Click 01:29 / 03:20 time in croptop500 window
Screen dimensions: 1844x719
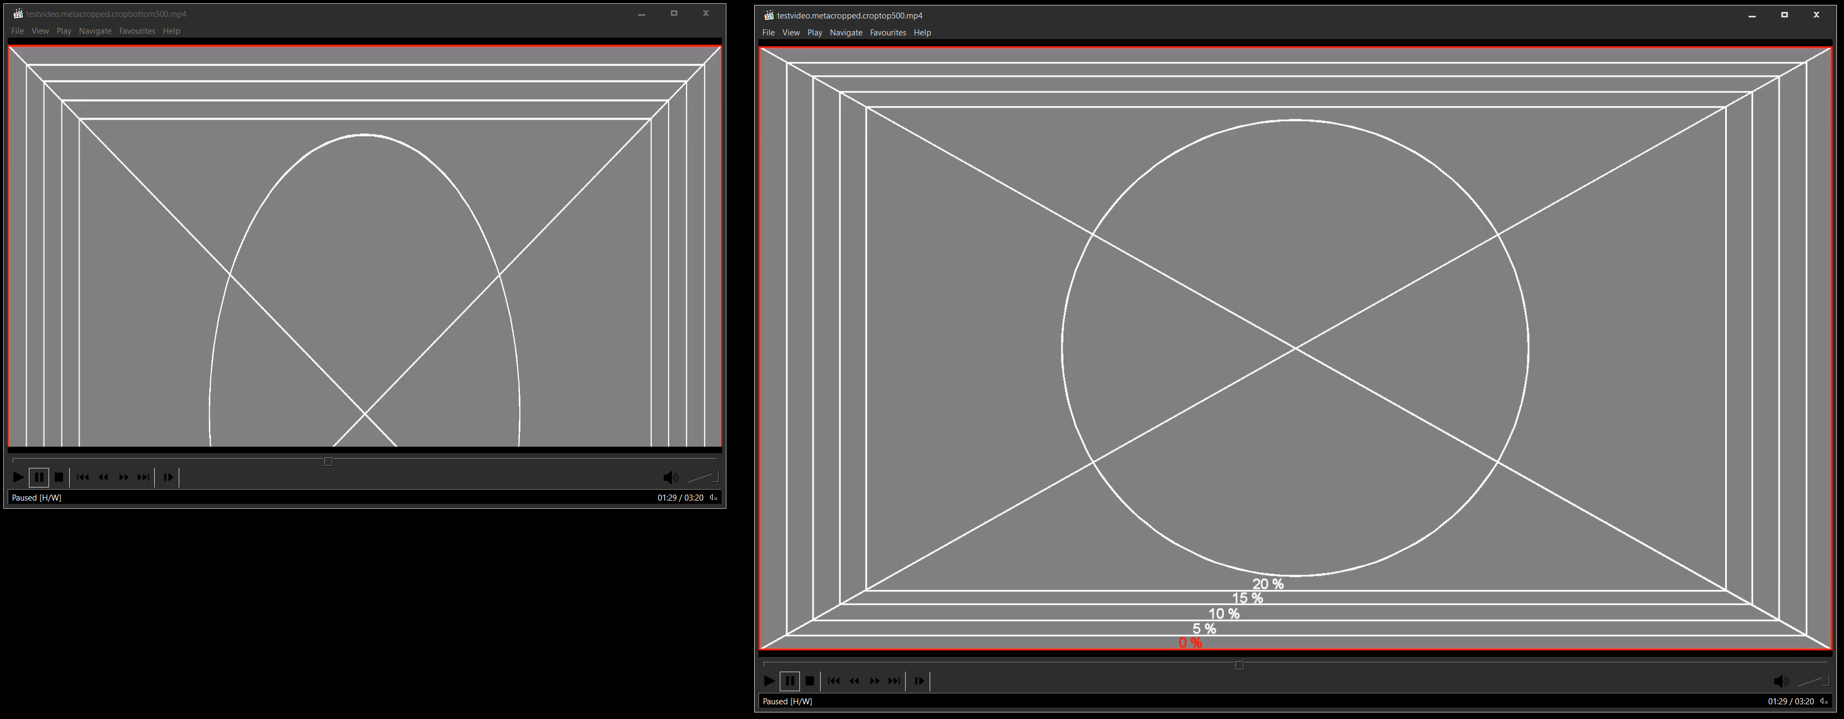point(1790,701)
